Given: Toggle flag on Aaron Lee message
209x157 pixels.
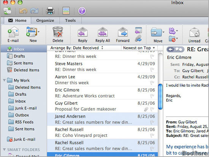Looking at the screenshot, I should tap(152, 83).
